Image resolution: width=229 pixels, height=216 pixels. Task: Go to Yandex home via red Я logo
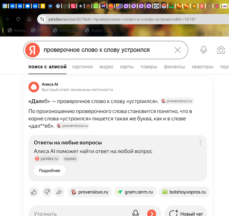click(32, 50)
